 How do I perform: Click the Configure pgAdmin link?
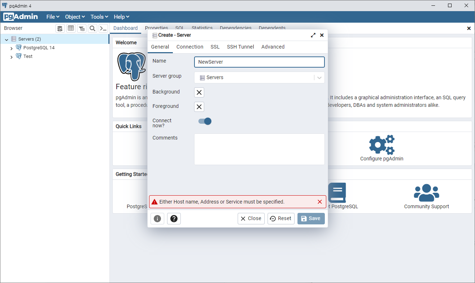point(382,159)
